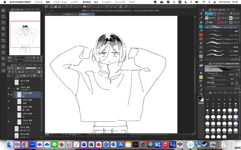Step the layer opacity 100 value
Viewport: 241px width, 150px height.
[x=42, y=68]
